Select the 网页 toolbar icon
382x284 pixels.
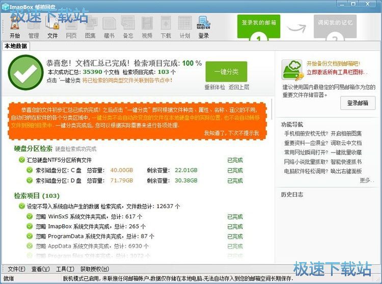71,28
